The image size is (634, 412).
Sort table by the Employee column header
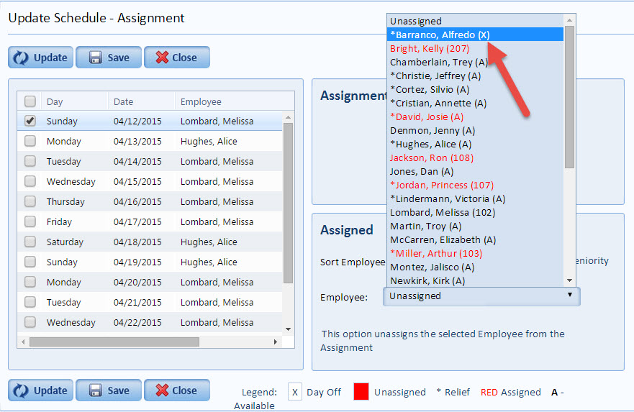(201, 102)
